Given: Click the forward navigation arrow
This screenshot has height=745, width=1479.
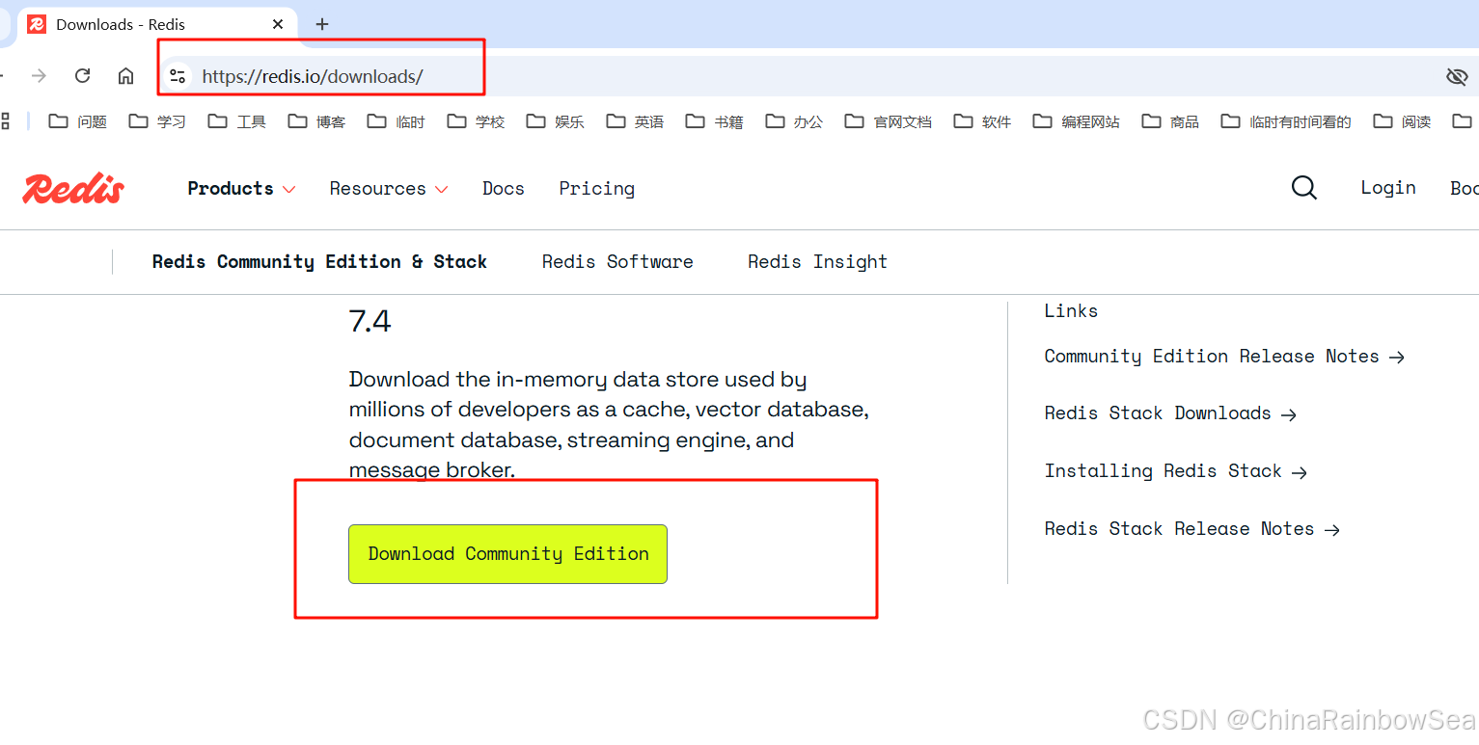Looking at the screenshot, I should pyautogui.click(x=39, y=76).
